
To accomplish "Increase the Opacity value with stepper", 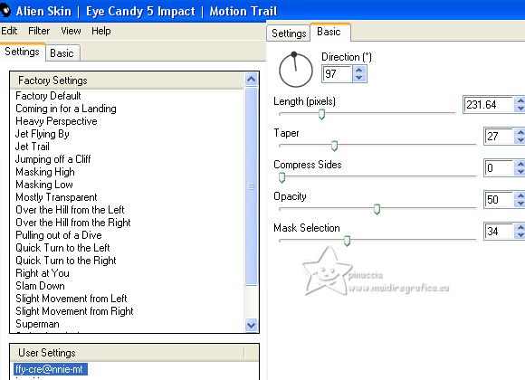I will pos(520,195).
